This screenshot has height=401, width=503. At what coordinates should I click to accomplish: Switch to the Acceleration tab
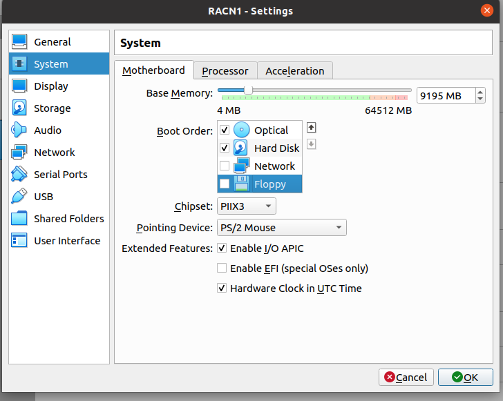click(x=295, y=71)
